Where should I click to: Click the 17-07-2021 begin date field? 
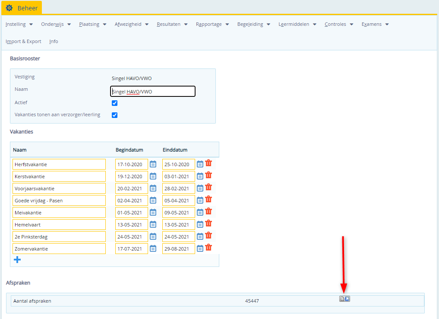[x=132, y=248]
